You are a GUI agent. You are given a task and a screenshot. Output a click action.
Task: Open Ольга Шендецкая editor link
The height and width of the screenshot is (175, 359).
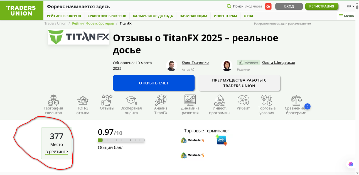[x=279, y=62]
